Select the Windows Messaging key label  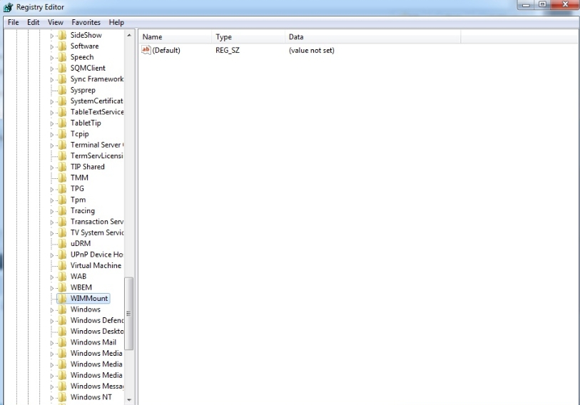pyautogui.click(x=97, y=386)
